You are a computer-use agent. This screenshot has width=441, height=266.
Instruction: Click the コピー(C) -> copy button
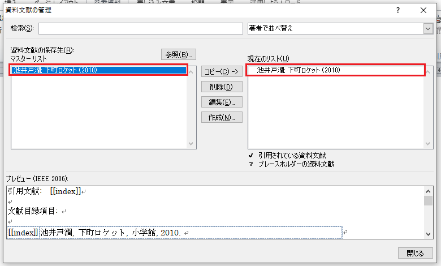(222, 71)
